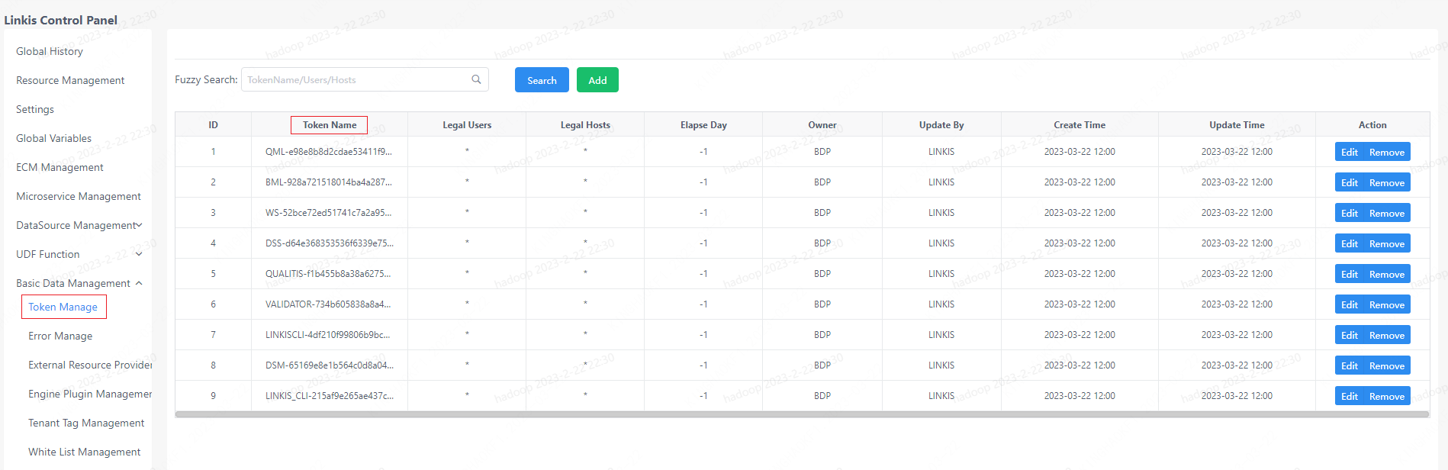Go to Resource Management

point(70,80)
